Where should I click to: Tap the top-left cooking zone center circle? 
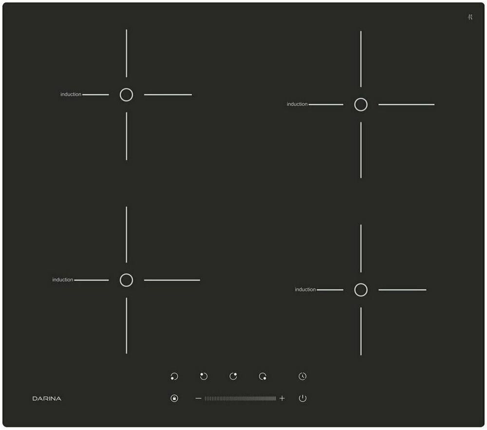pyautogui.click(x=126, y=94)
